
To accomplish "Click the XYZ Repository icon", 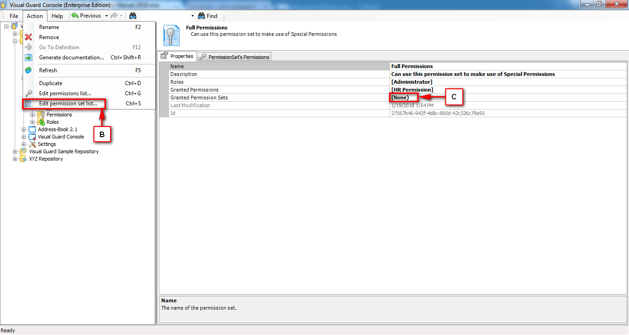I will tap(23, 159).
